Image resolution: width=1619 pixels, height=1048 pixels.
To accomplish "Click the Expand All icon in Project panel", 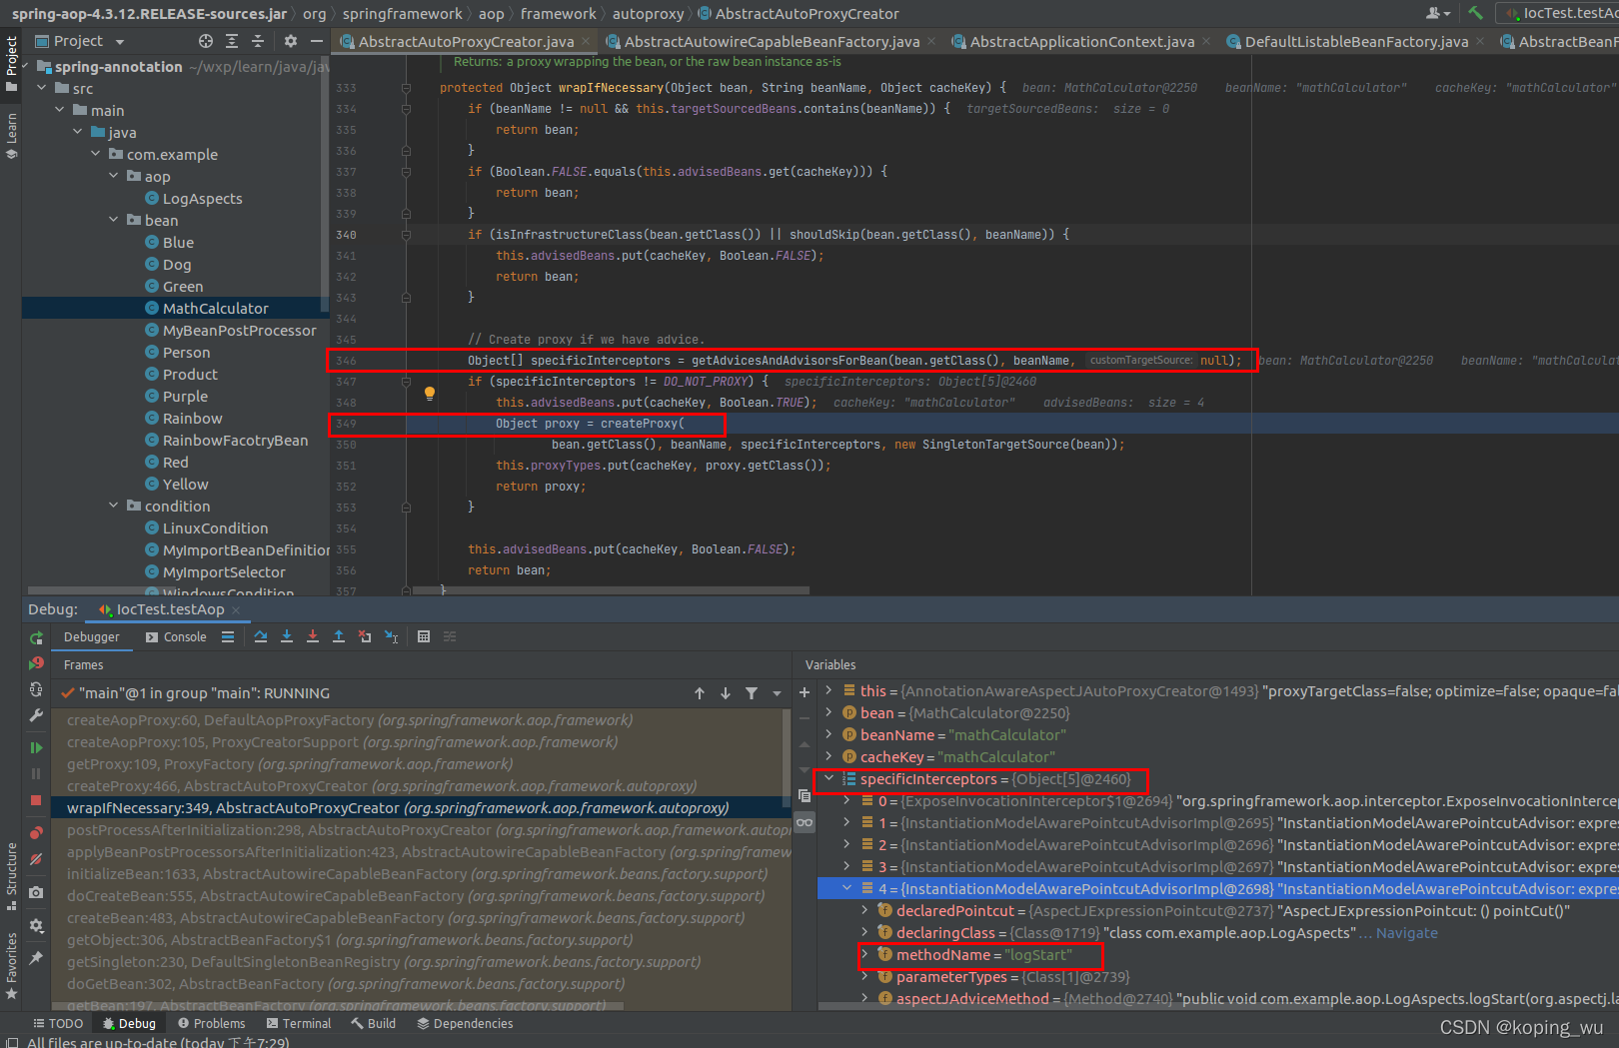I will point(232,41).
